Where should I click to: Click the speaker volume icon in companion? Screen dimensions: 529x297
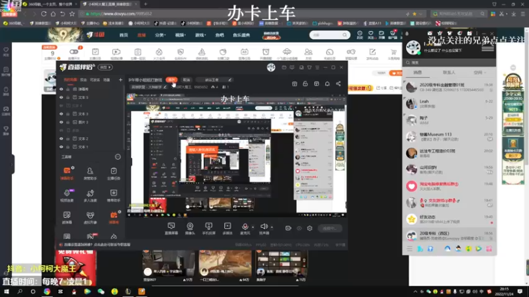click(x=264, y=226)
